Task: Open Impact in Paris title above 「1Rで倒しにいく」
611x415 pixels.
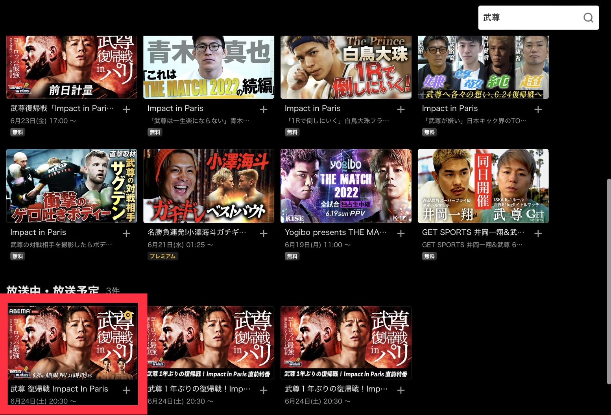Action: pos(313,108)
